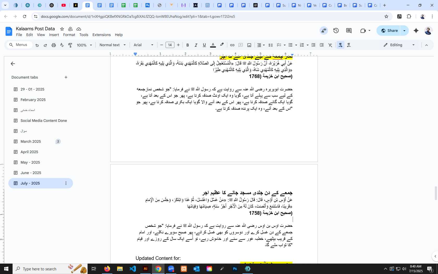
Task: Open line and paragraph spacing menu
Action: point(271,45)
